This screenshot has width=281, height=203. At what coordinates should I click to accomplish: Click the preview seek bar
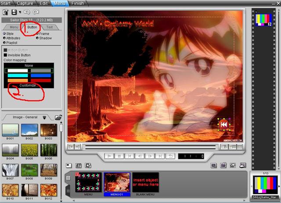pos(151,147)
